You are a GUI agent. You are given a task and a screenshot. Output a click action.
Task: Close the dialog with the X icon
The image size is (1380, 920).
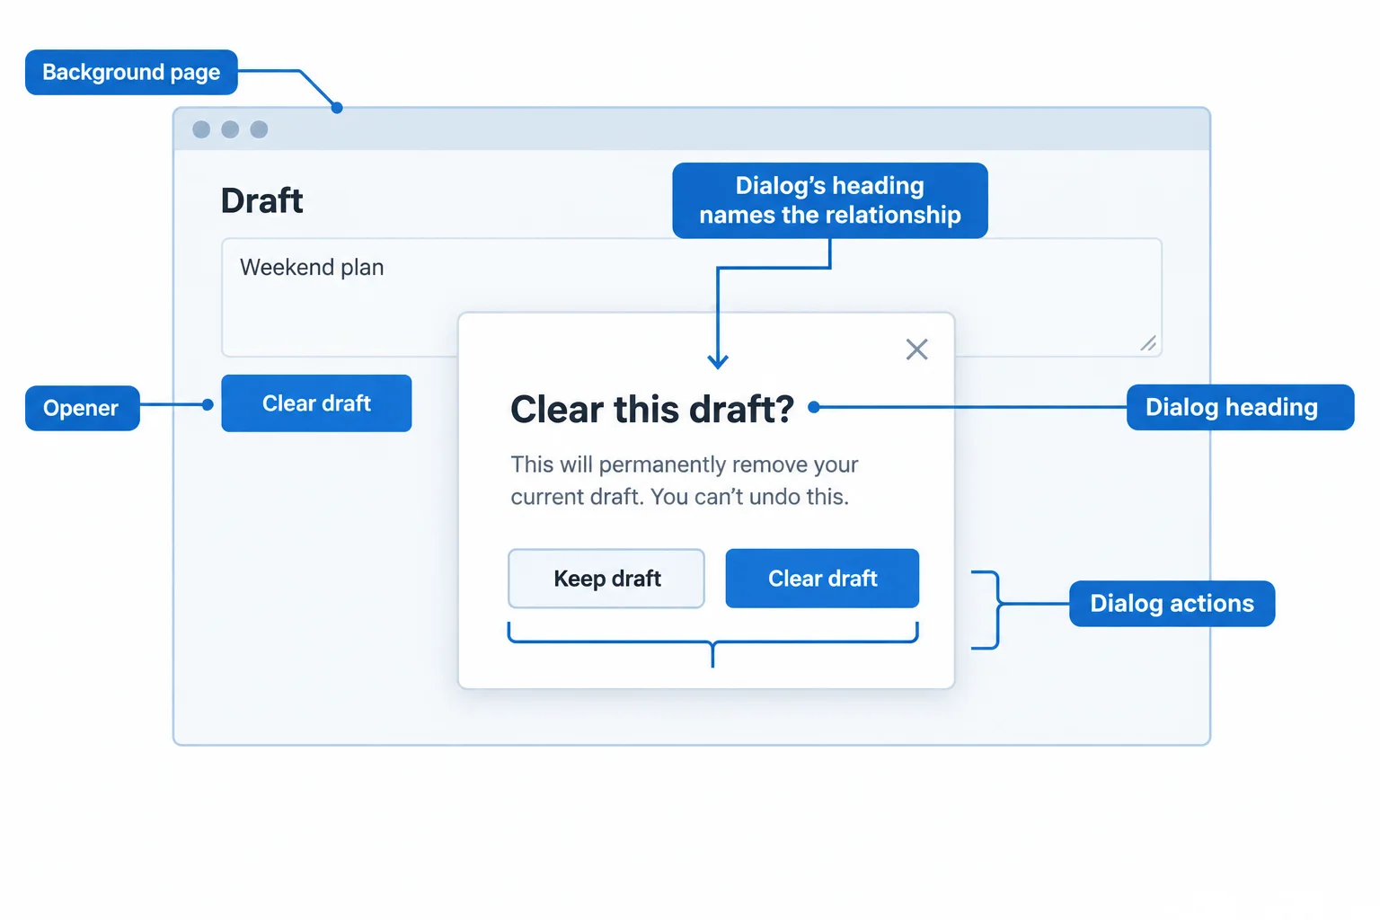click(x=916, y=349)
